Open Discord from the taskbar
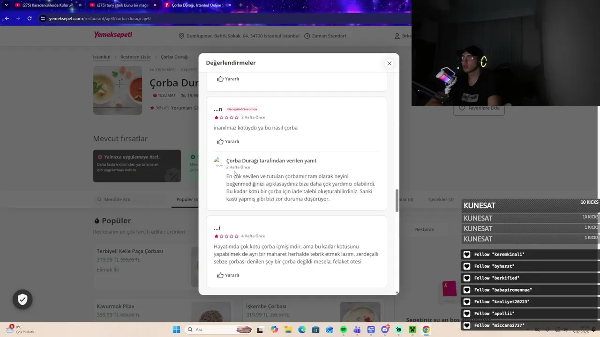Screen dimensions: 600x337 [x=385, y=330]
